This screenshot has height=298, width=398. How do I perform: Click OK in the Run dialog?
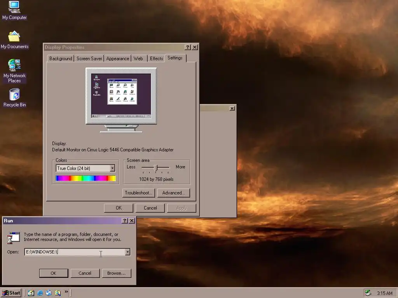(54, 273)
